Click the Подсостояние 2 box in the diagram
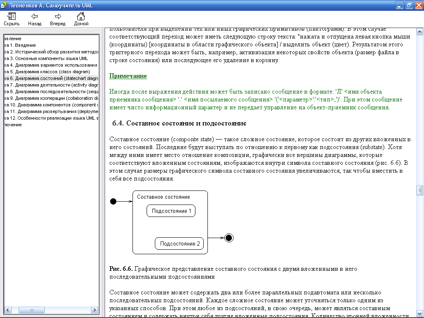 pyautogui.click(x=179, y=243)
